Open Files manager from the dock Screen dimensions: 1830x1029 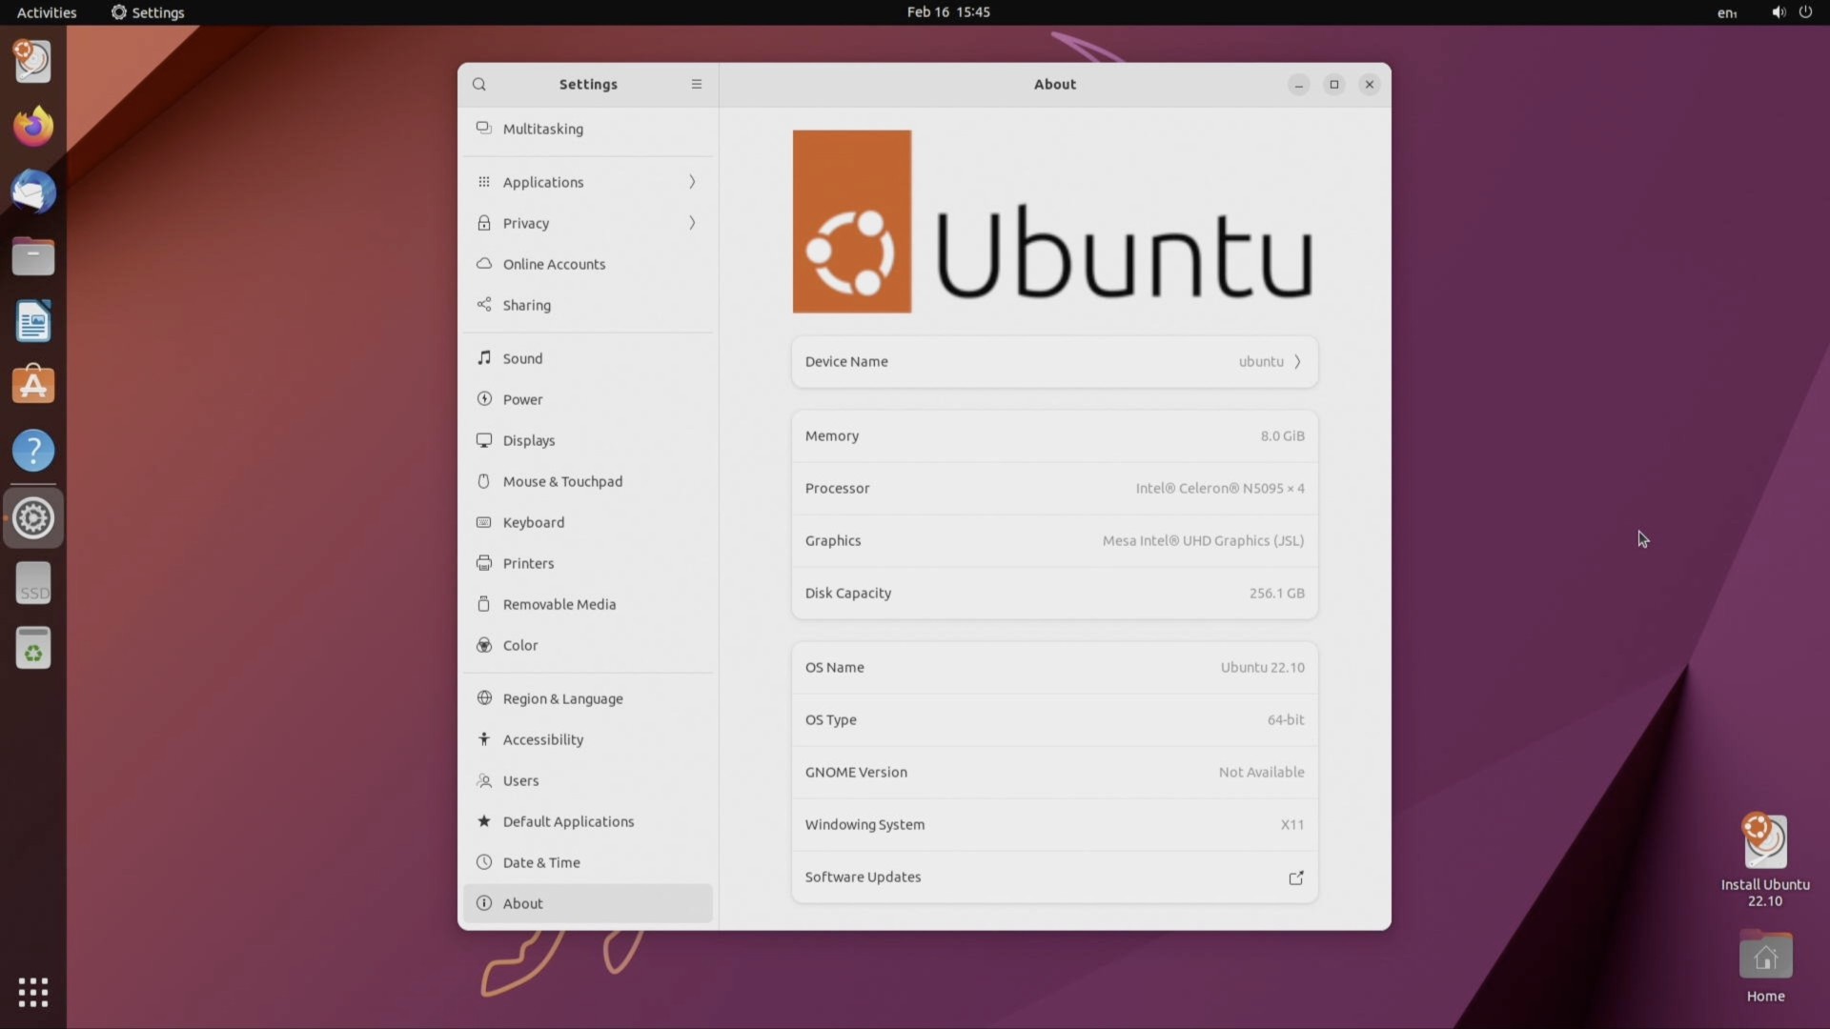tap(33, 256)
